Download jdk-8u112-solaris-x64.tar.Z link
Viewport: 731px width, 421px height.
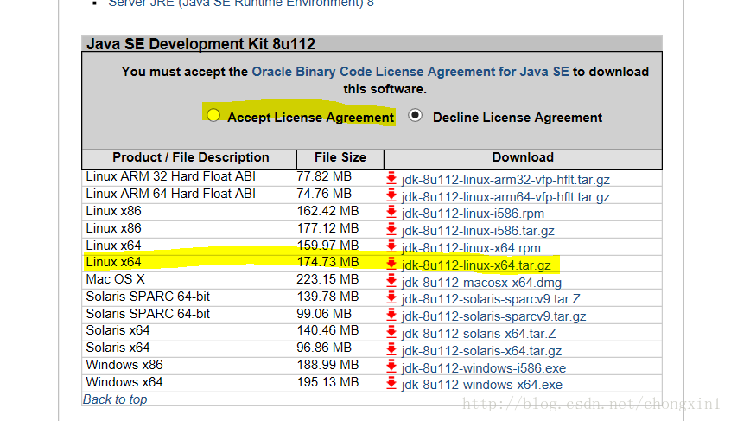point(479,334)
